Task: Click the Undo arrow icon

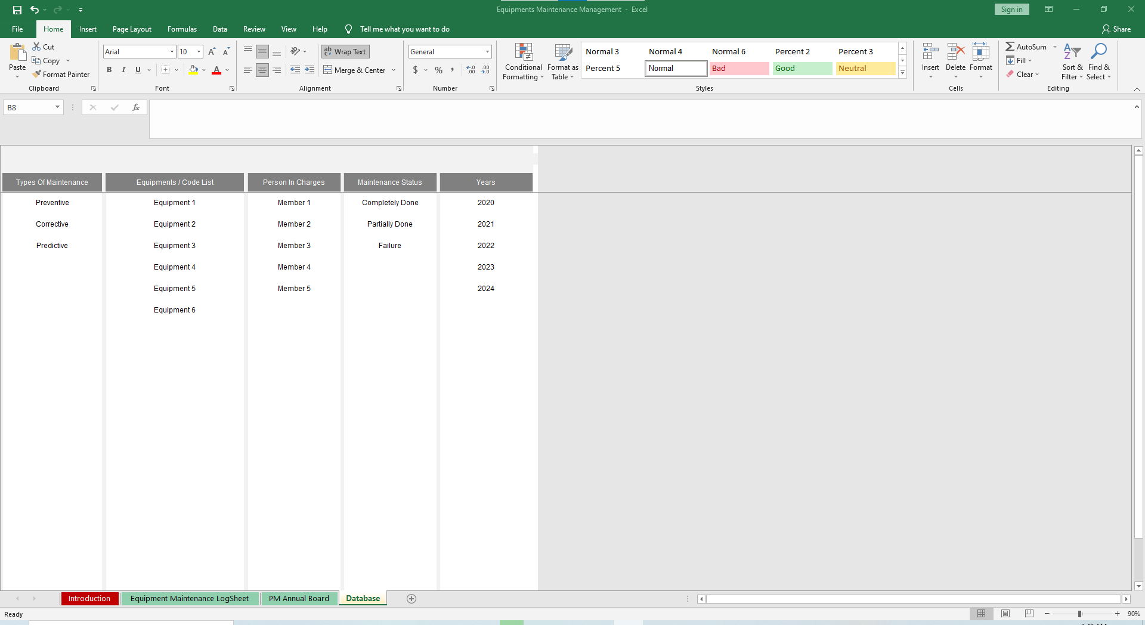Action: pyautogui.click(x=35, y=10)
